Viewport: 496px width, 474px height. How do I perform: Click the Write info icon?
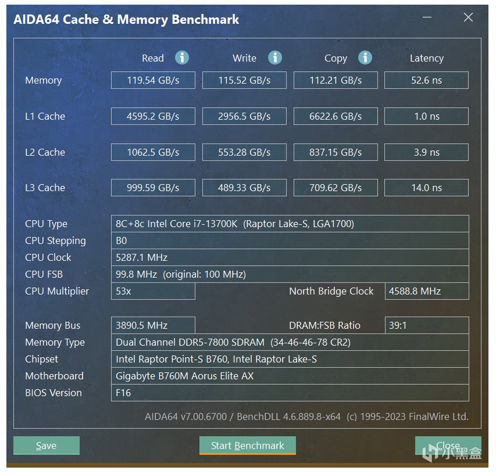[x=275, y=58]
